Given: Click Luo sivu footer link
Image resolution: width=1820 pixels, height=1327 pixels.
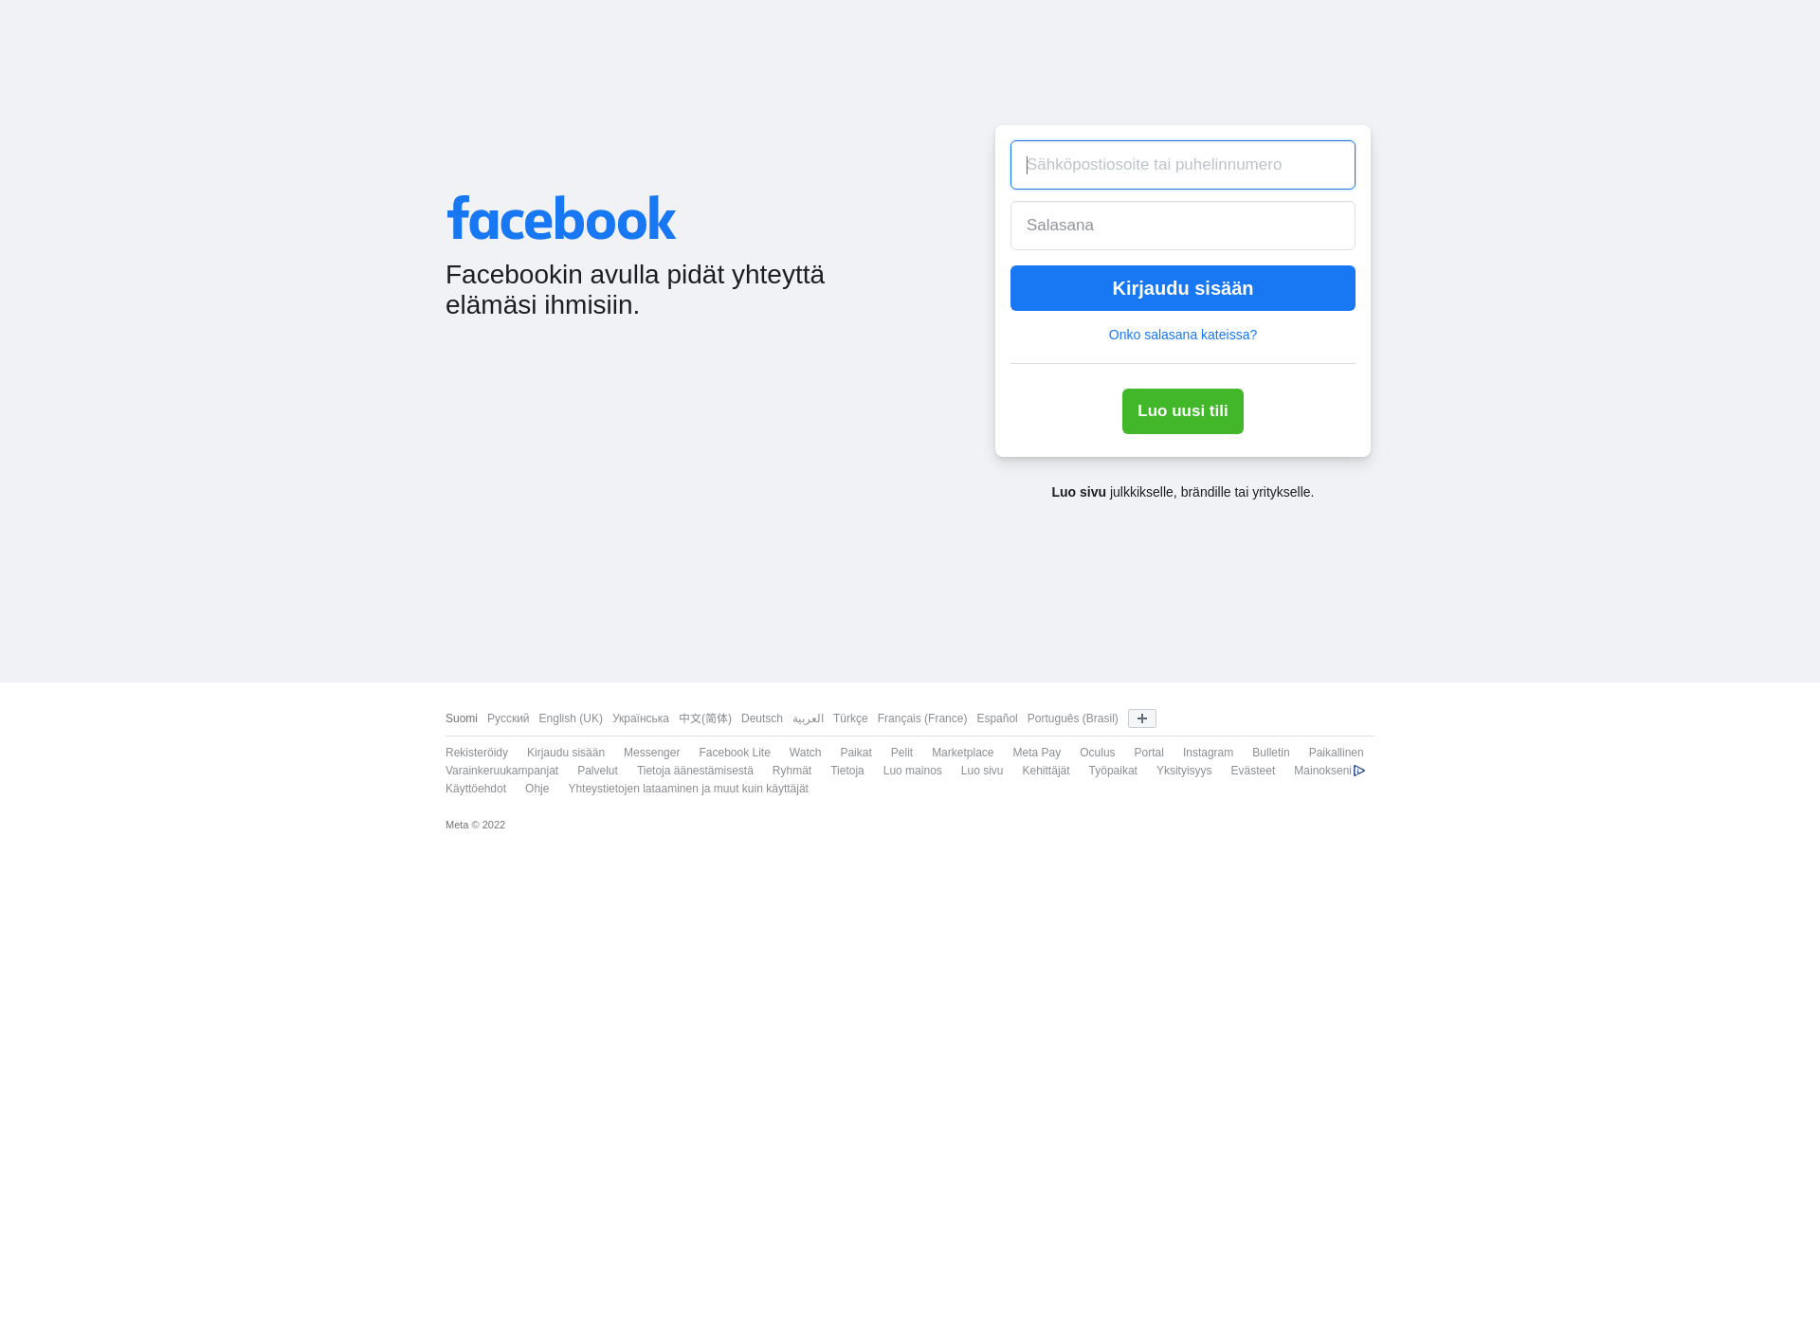Looking at the screenshot, I should tap(981, 771).
